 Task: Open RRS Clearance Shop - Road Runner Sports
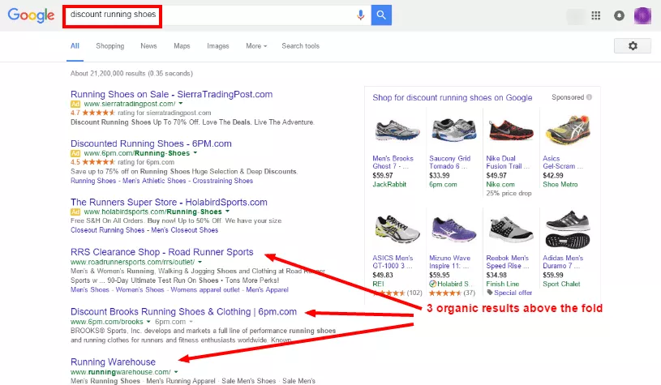click(x=162, y=252)
